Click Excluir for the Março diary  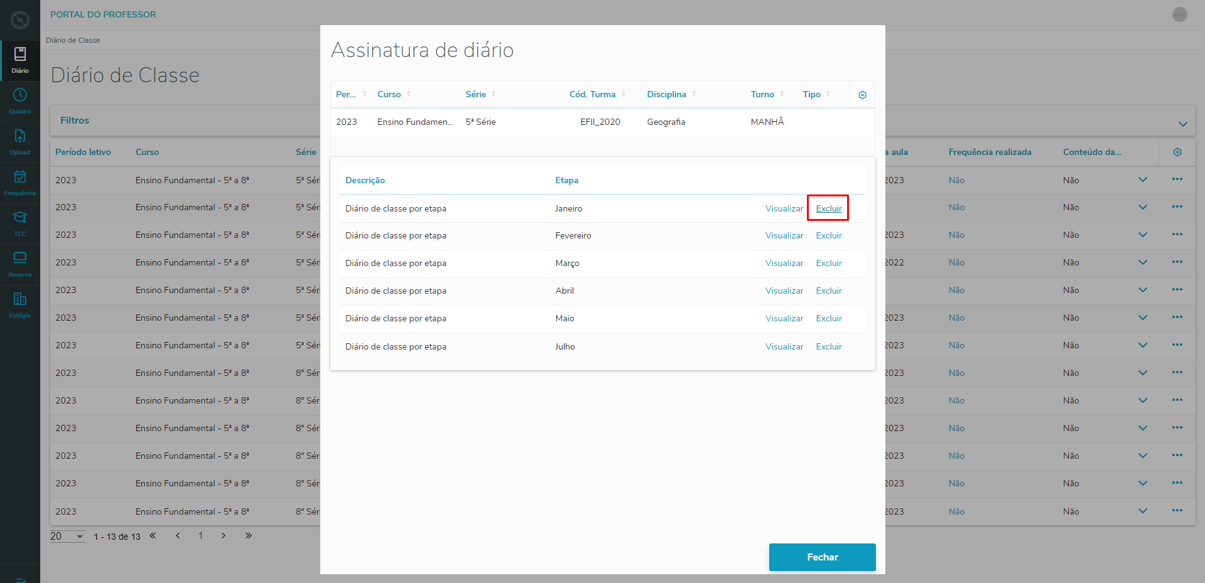pyautogui.click(x=829, y=263)
